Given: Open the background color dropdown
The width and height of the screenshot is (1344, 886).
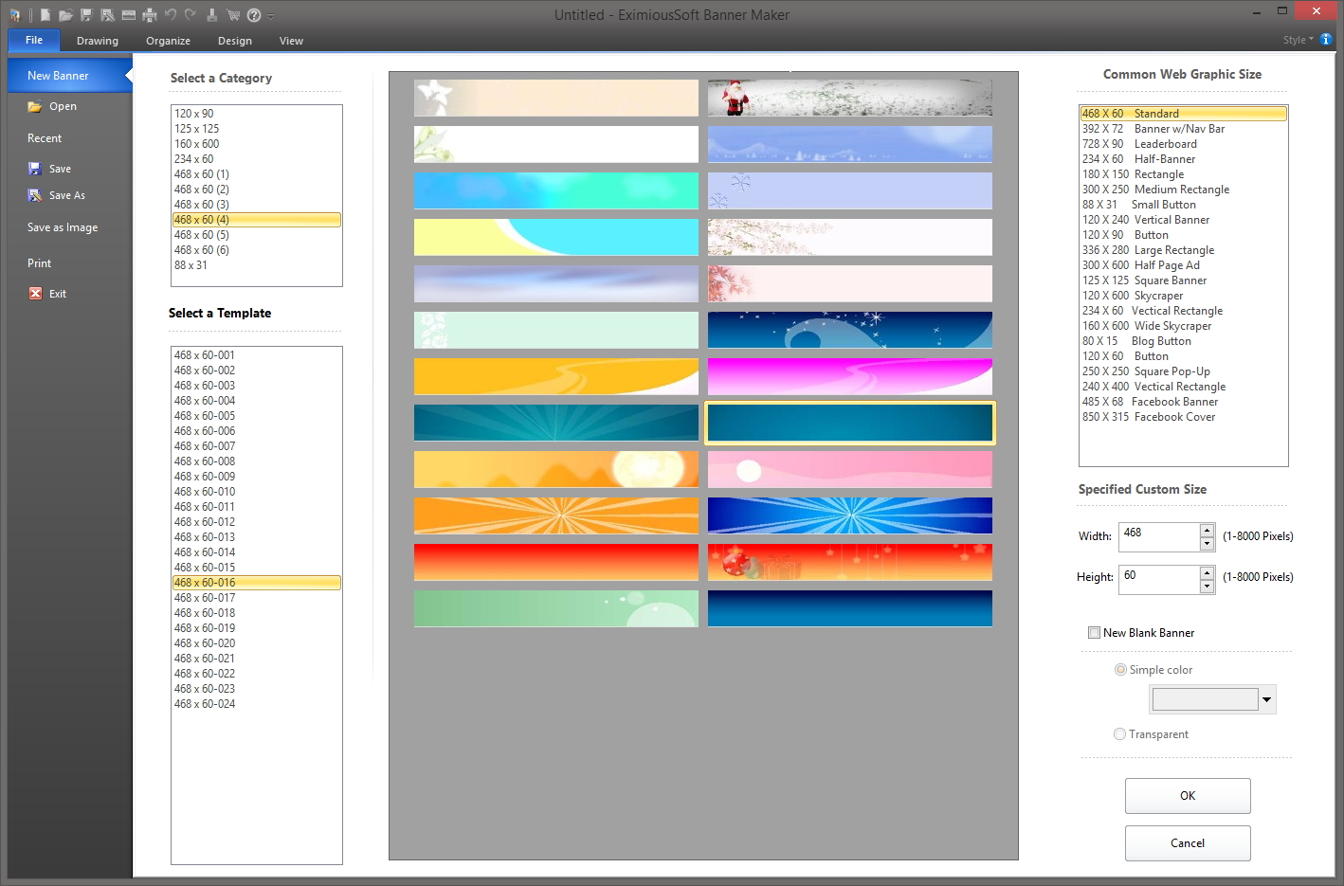Looking at the screenshot, I should pyautogui.click(x=1266, y=698).
